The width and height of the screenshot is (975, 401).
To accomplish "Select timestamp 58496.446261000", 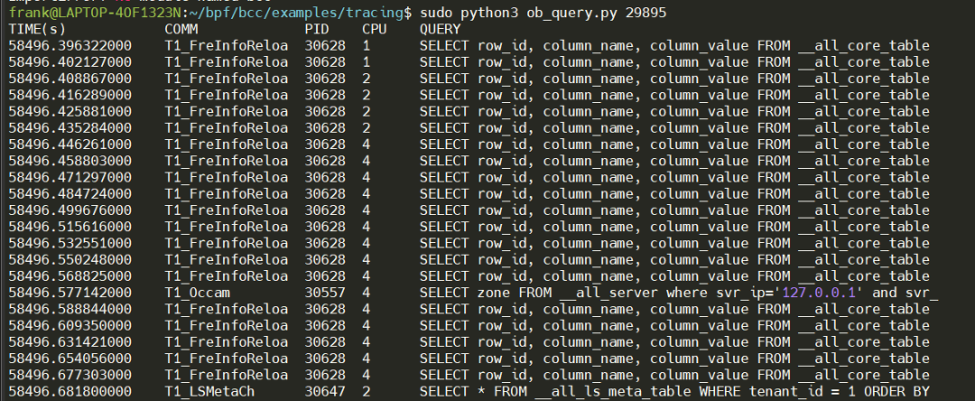I will click(x=70, y=145).
